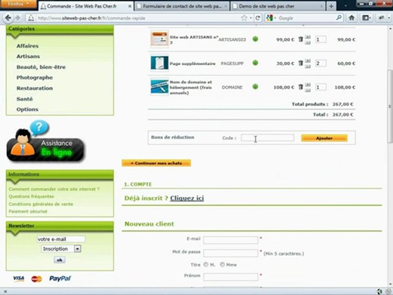
Task: Reload the page with refresh icon
Action: point(257,18)
